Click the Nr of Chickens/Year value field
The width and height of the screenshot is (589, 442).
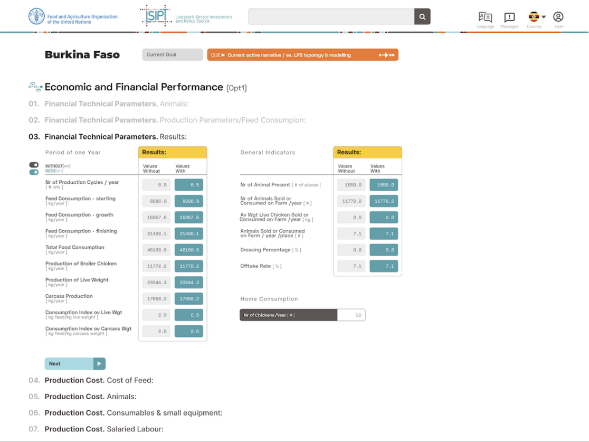tap(351, 315)
